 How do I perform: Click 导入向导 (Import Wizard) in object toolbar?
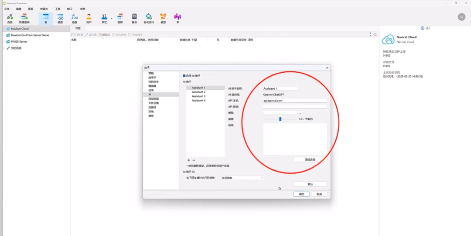click(119, 35)
